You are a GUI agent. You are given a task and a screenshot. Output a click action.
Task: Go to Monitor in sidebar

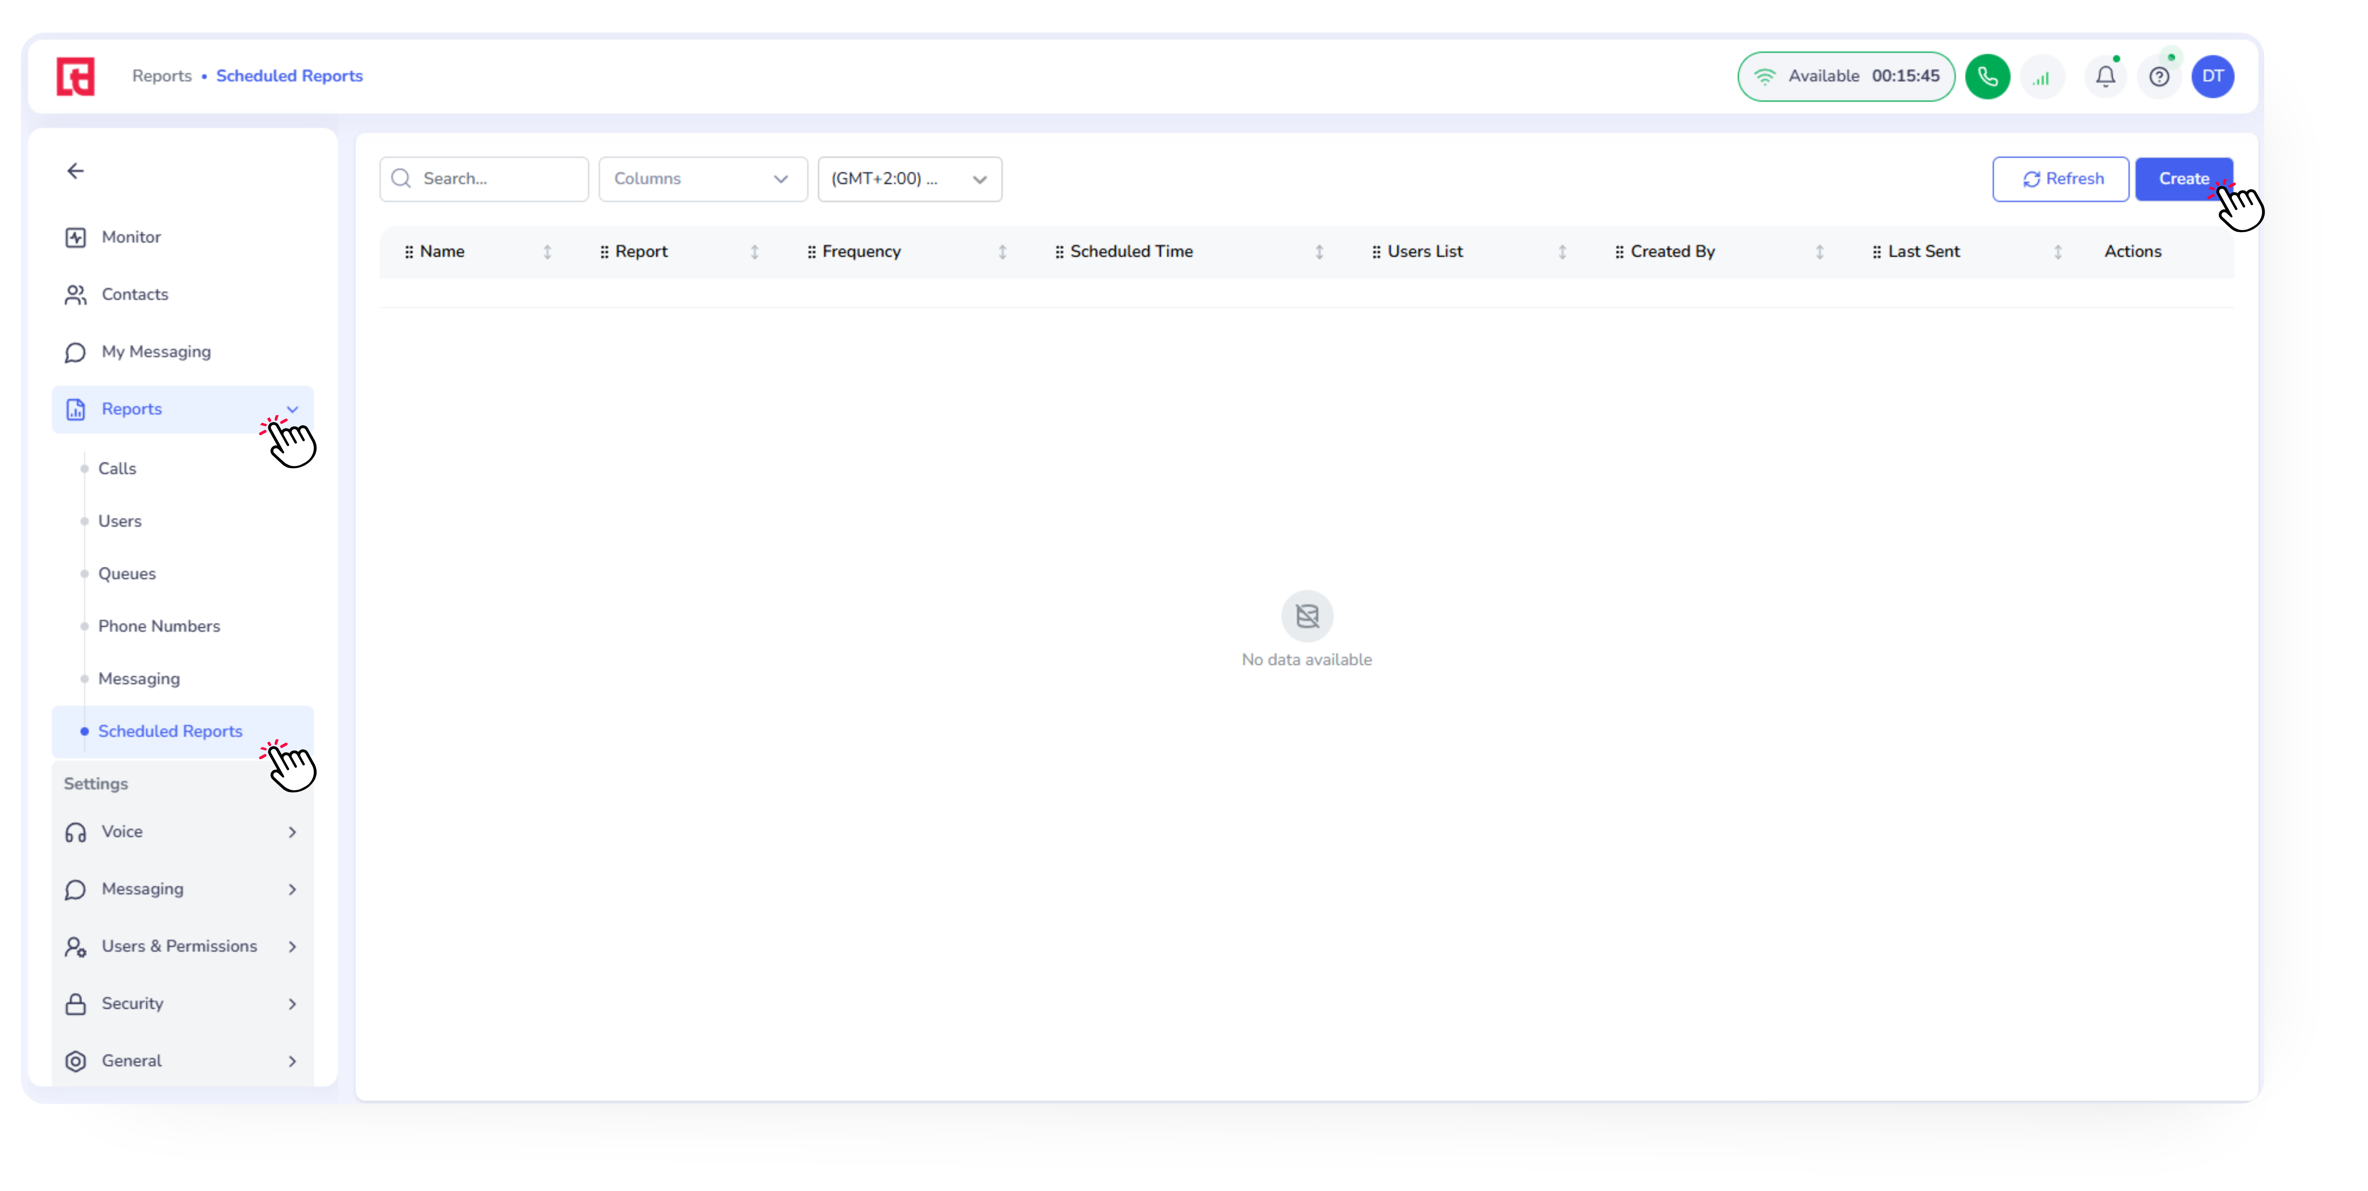click(x=131, y=237)
